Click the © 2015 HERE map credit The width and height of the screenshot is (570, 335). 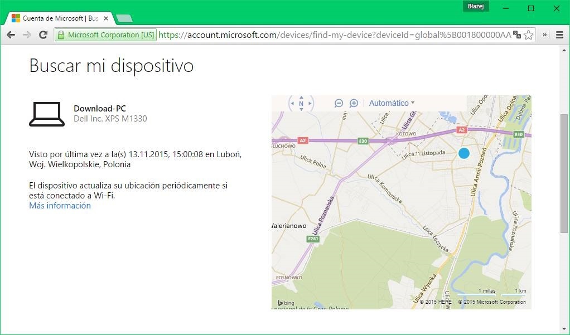[436, 302]
